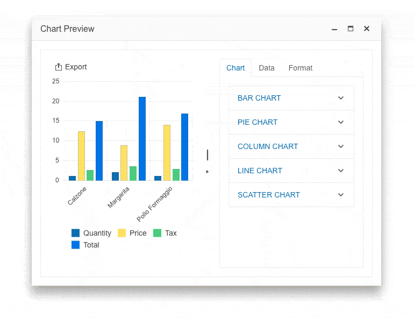Screen dimensions: 414x318
Task: Toggle the Price series in legend
Action: coord(132,233)
